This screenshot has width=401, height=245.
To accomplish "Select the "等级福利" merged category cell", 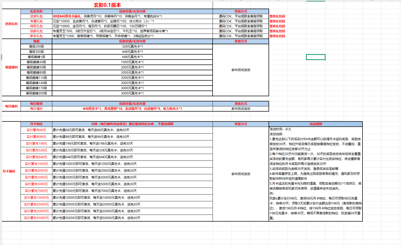I will (11, 67).
